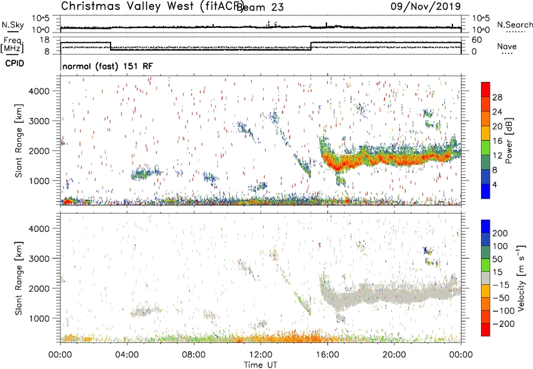Viewport: 533px width, 369px height.
Task: Click the date '09/Nov/2019'
Action: click(x=425, y=6)
